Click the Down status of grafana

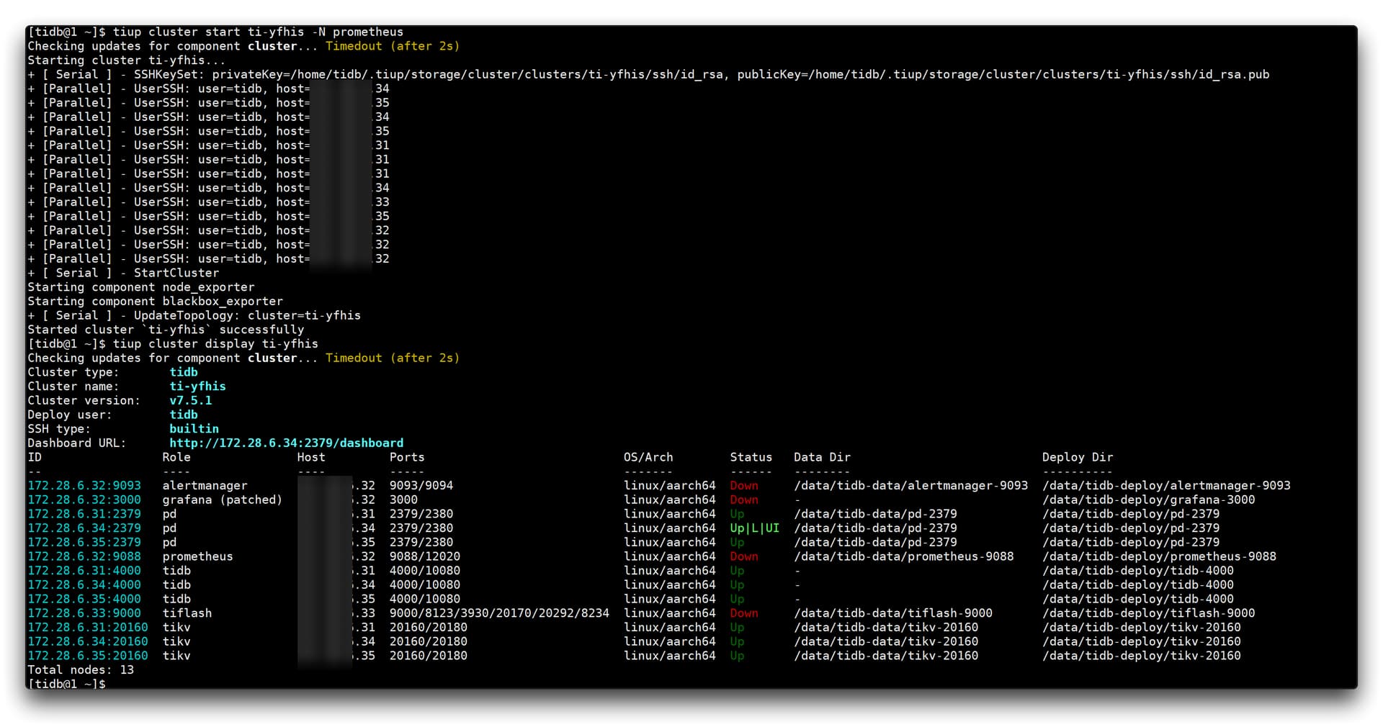point(744,500)
